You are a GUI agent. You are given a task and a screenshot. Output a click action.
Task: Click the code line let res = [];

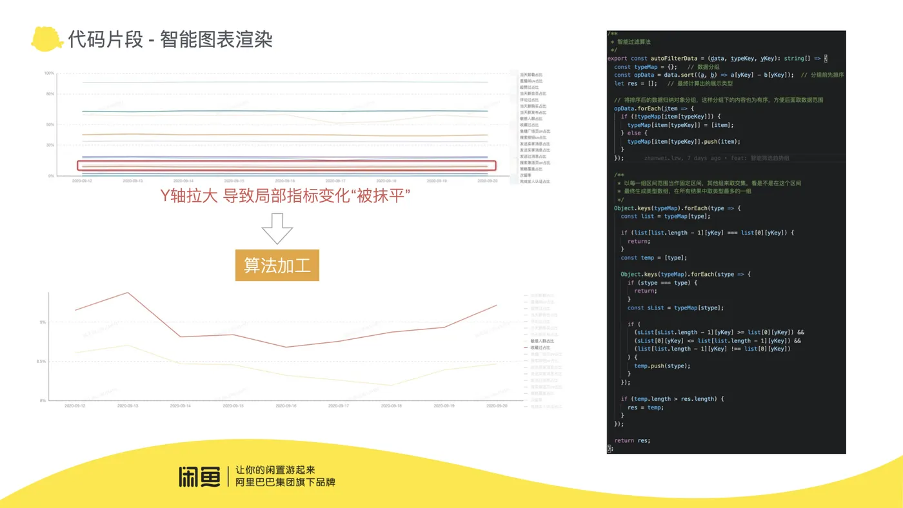click(635, 83)
